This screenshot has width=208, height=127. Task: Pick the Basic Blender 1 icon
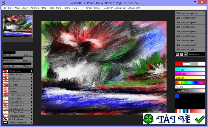tap(5, 109)
